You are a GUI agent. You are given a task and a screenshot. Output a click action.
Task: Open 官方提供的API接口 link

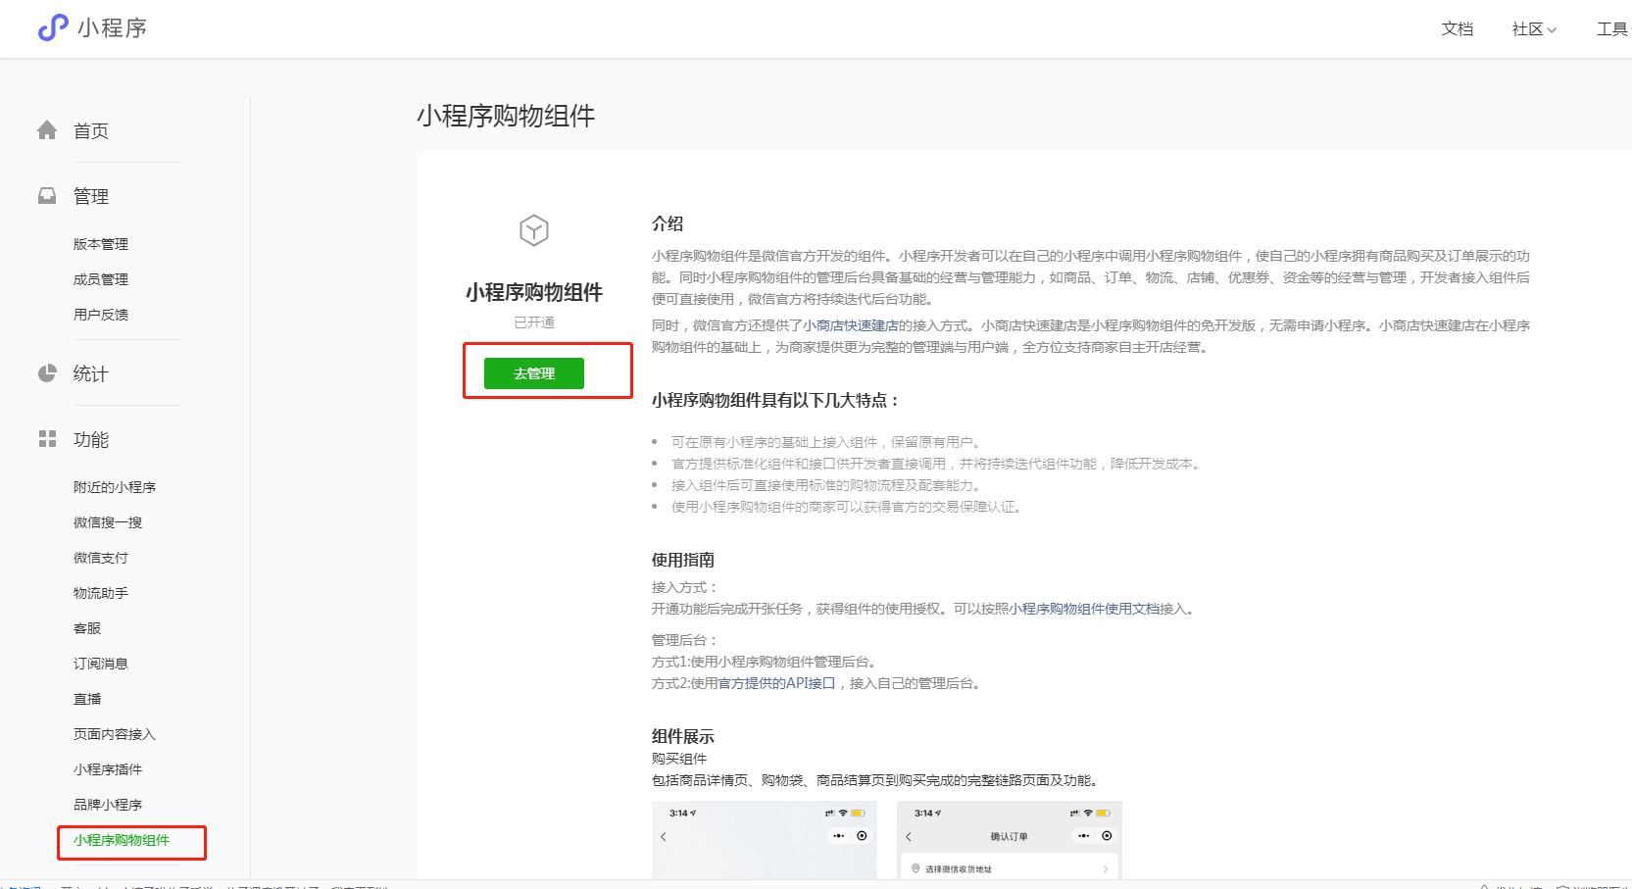pos(776,683)
